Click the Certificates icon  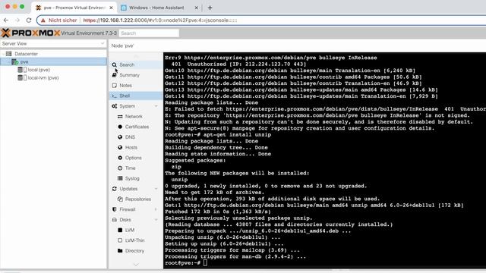120,127
